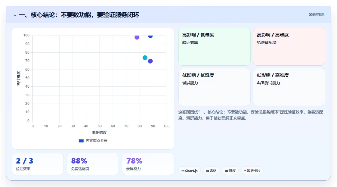
Task: Click the 数据卡片 chip icon
Action: [x=245, y=171]
